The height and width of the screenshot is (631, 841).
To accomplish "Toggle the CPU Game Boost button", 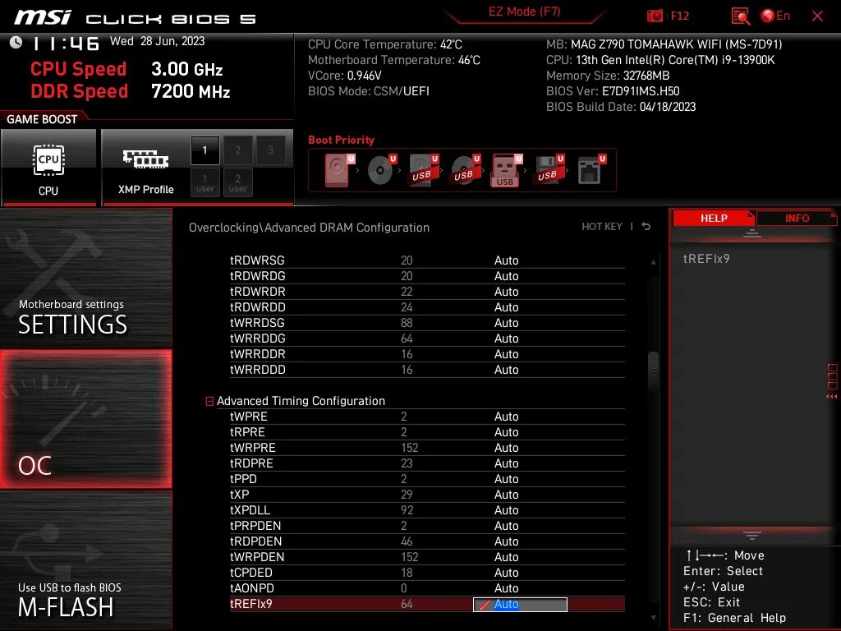I will click(x=48, y=168).
